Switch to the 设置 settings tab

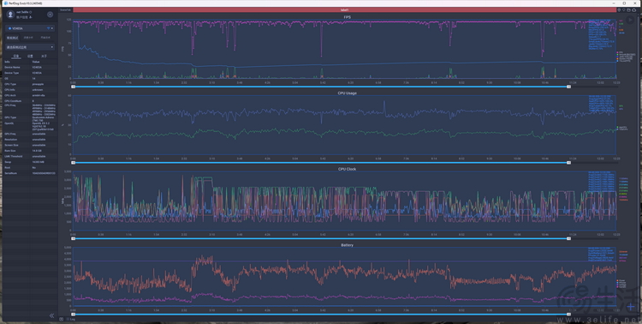[30, 56]
